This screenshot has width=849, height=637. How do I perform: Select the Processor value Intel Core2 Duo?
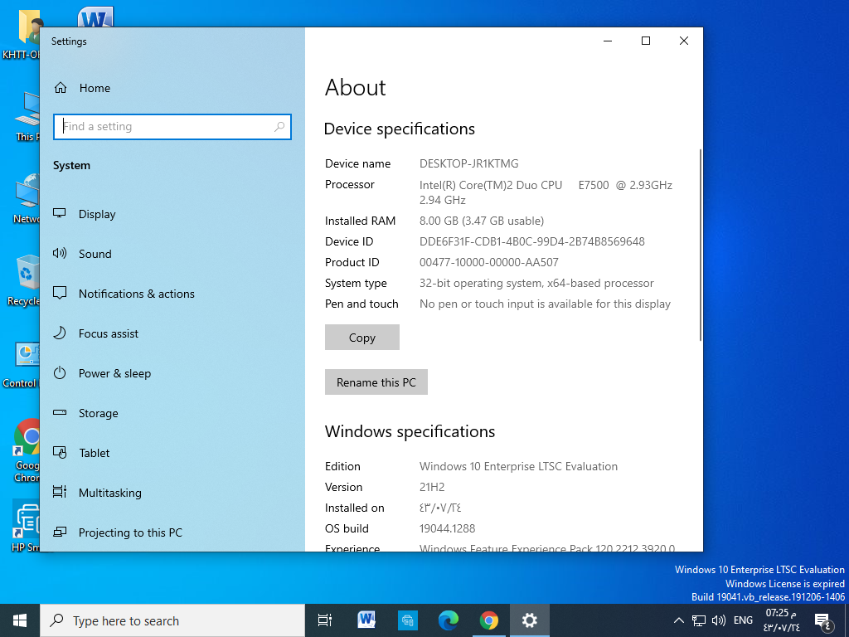coord(546,192)
